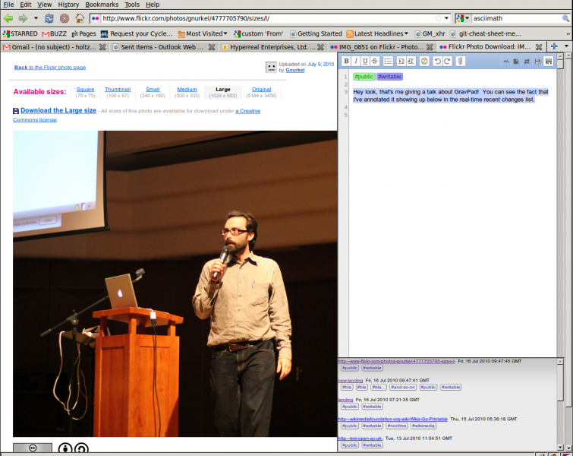Insert a bulleted list in the editor
This screenshot has height=456, width=573.
tap(388, 61)
